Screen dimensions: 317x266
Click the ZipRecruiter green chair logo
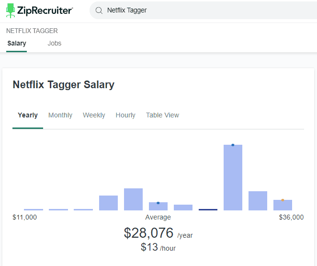point(11,11)
